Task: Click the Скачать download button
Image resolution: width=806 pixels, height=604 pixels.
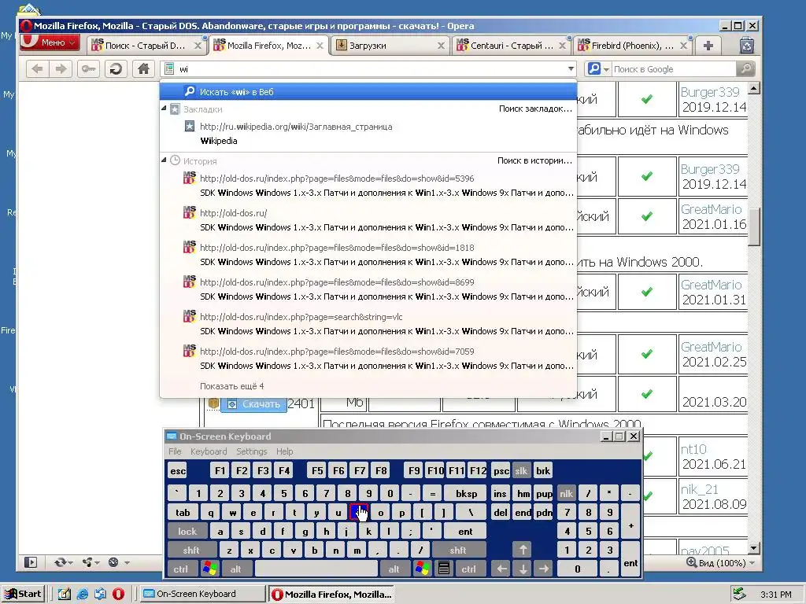Action: pyautogui.click(x=254, y=404)
